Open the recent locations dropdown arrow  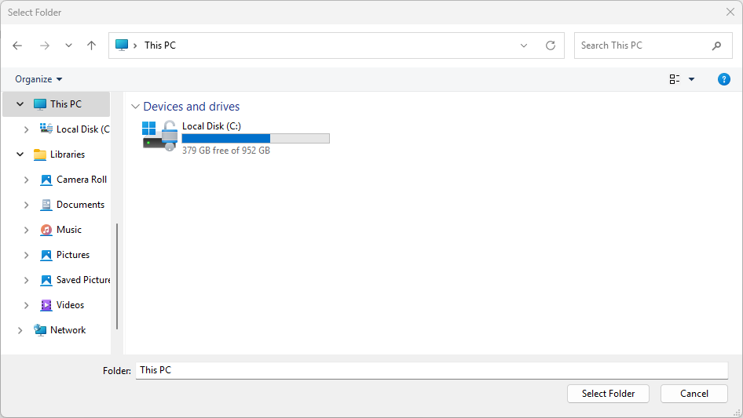point(68,45)
